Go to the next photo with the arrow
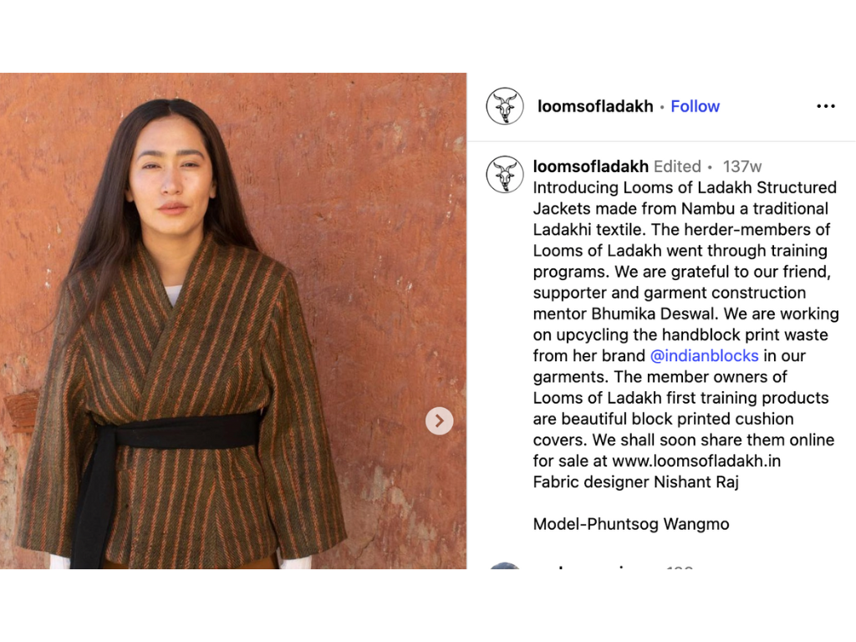 pyautogui.click(x=440, y=421)
